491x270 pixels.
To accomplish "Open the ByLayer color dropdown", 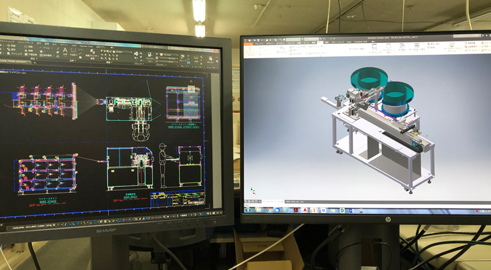I will (167, 54).
